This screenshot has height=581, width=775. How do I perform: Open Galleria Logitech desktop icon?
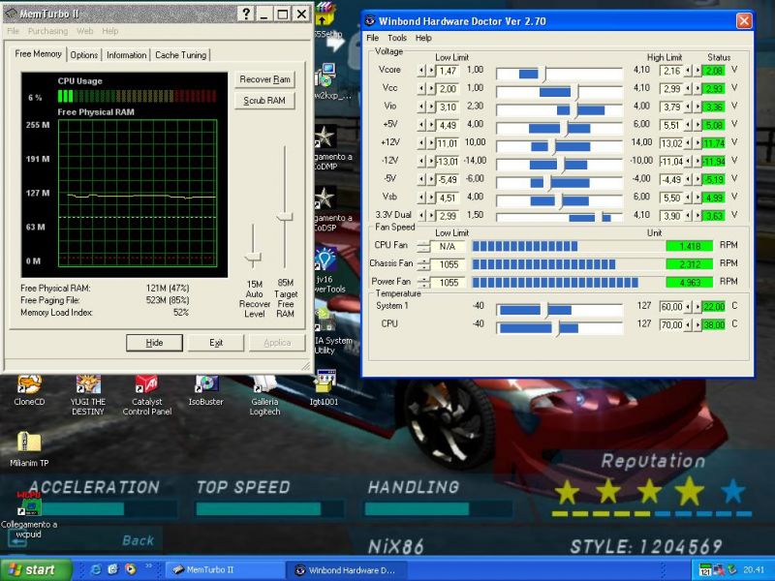coord(264,383)
